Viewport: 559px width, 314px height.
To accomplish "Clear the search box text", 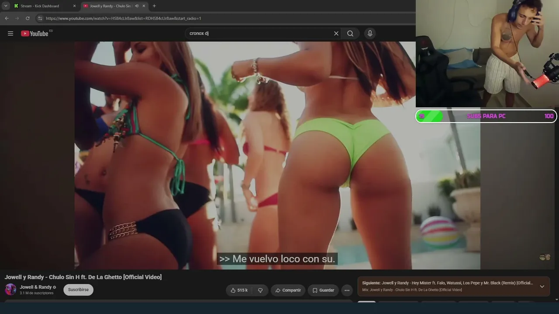I will pos(336,34).
